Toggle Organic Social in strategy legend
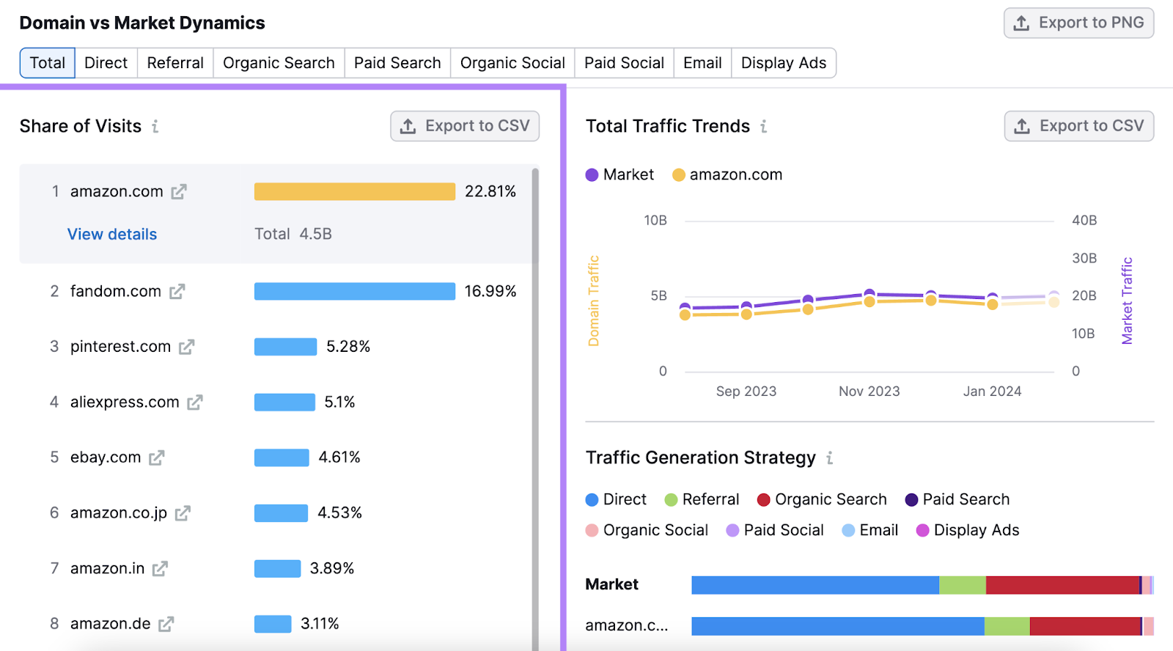Screen dimensions: 1173x651 point(647,530)
